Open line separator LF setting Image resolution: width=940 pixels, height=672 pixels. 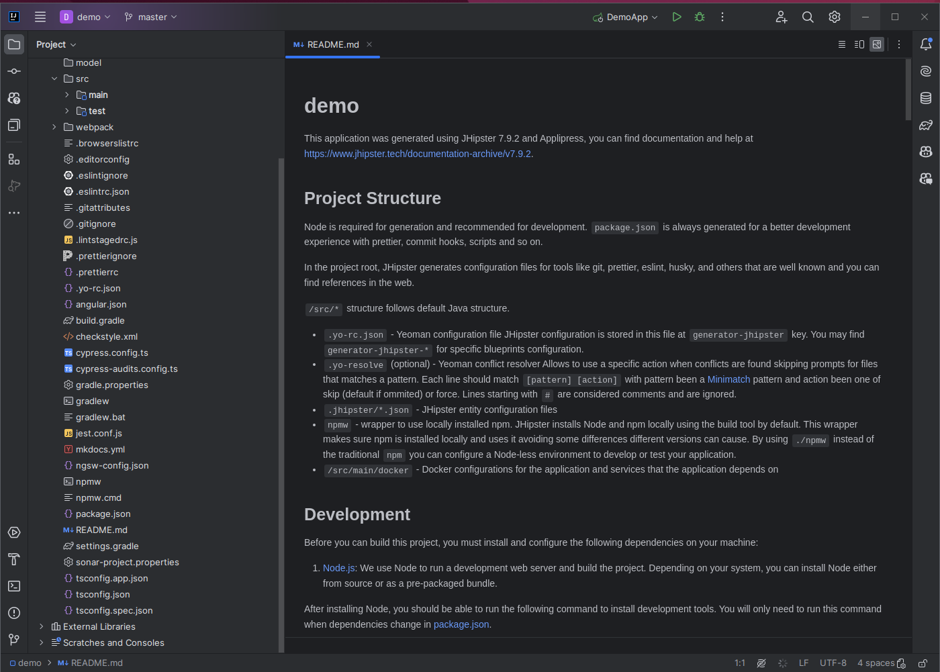point(804,663)
